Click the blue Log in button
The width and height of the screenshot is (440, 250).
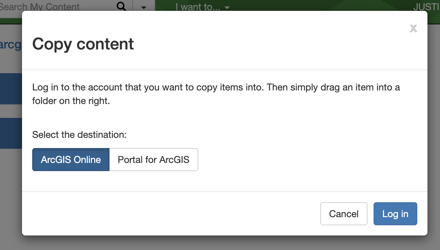point(395,214)
